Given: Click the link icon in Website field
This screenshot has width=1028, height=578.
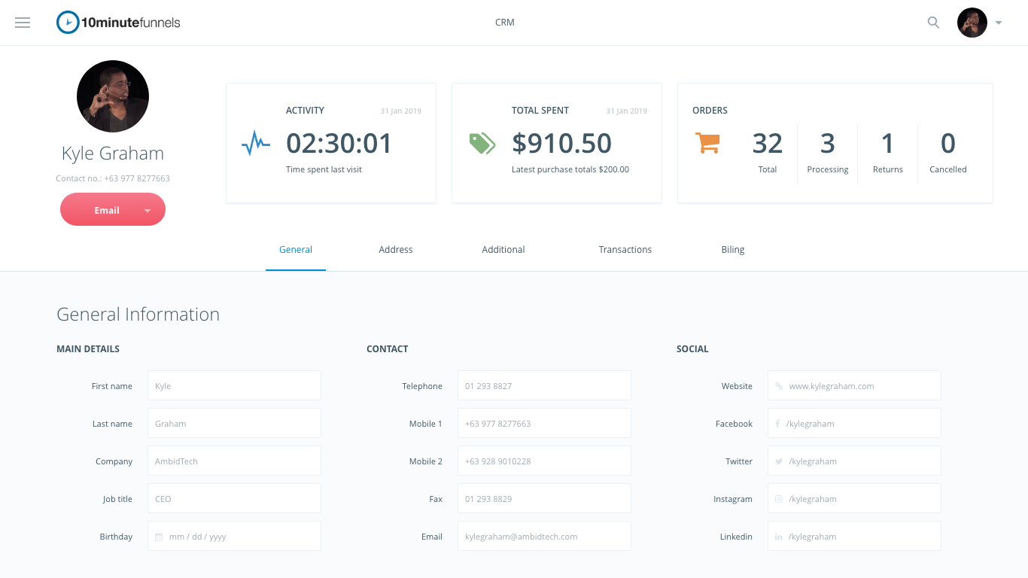Looking at the screenshot, I should pos(779,386).
